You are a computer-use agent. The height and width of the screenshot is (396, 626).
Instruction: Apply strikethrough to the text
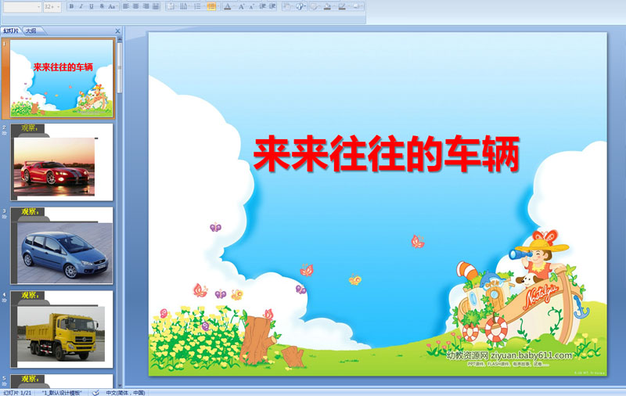[102, 6]
